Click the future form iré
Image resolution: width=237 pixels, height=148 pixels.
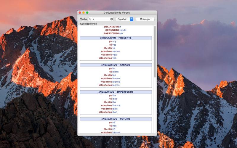pos(114,123)
